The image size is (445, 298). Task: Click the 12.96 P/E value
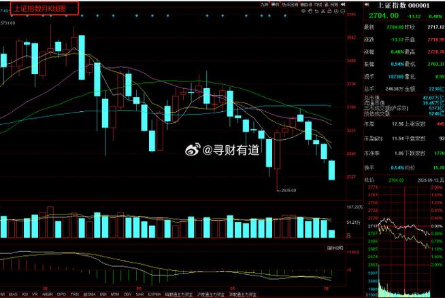[x=397, y=124]
